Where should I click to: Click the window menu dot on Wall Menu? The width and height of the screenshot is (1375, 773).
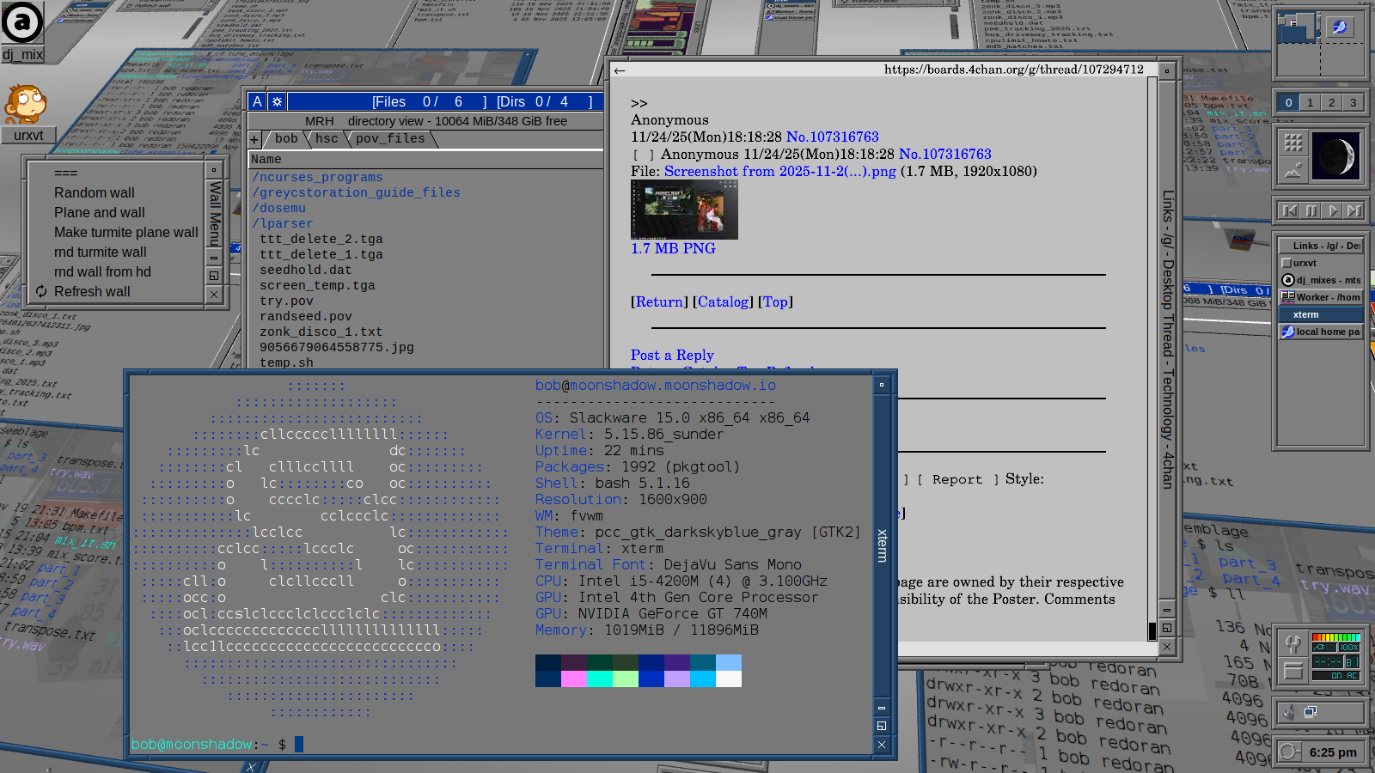point(214,169)
